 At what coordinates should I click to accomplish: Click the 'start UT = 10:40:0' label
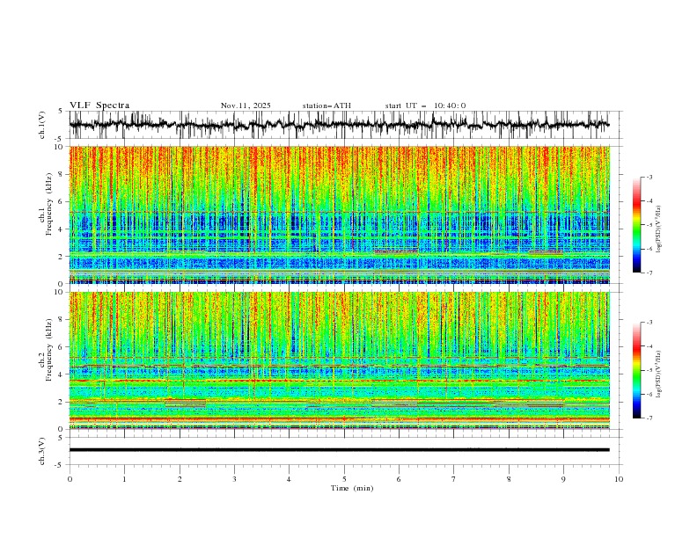pos(425,105)
